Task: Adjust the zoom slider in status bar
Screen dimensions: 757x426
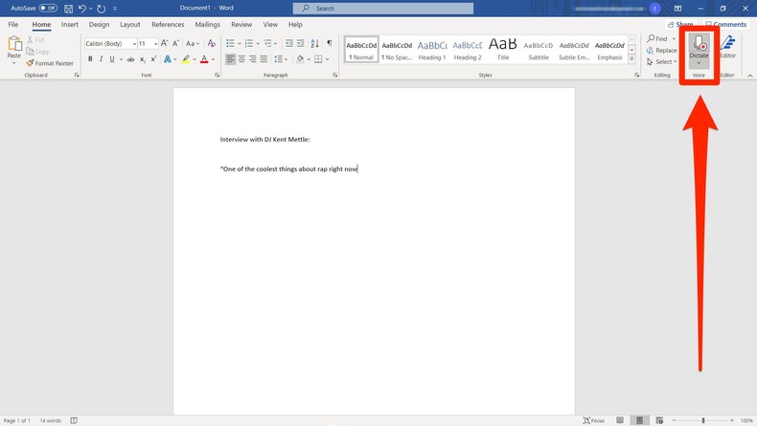Action: (x=703, y=420)
